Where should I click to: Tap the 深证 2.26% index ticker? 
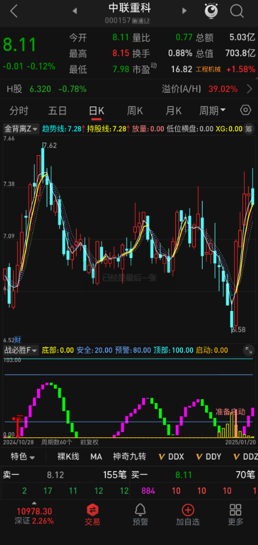click(34, 521)
